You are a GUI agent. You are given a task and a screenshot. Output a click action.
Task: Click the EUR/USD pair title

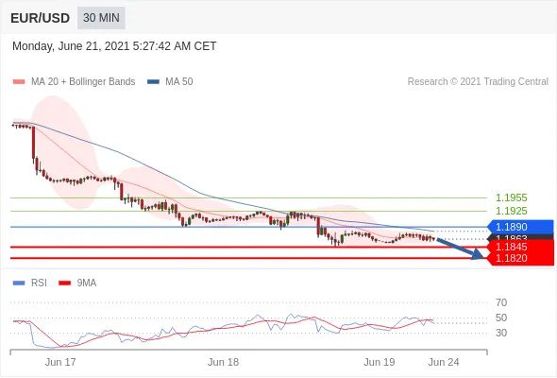click(41, 18)
